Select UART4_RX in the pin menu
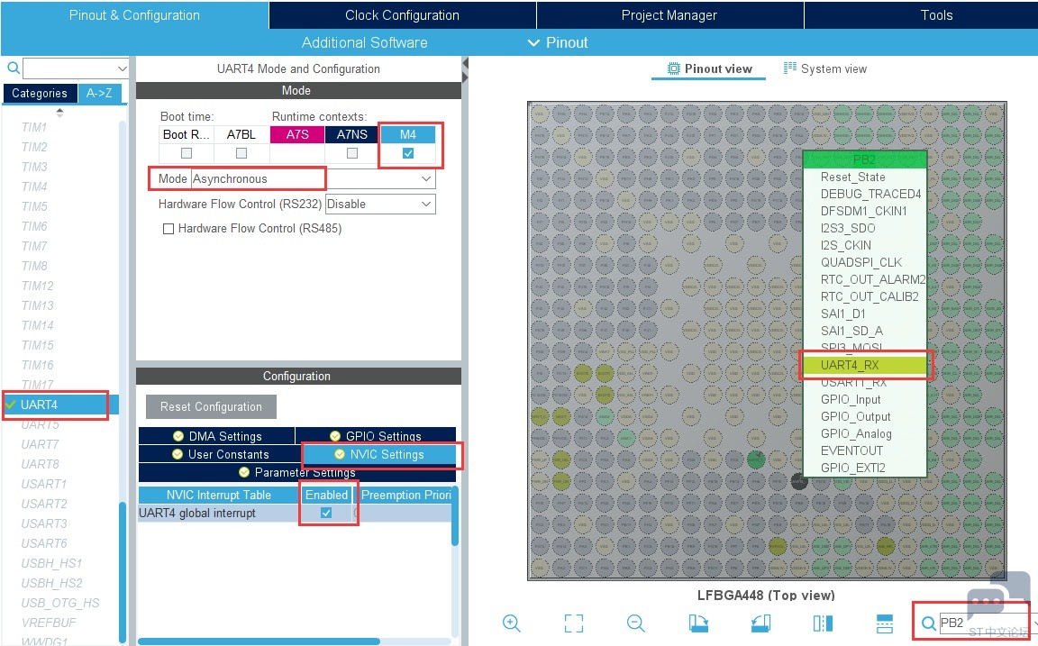Viewport: 1038px width, 646px height. [x=863, y=365]
